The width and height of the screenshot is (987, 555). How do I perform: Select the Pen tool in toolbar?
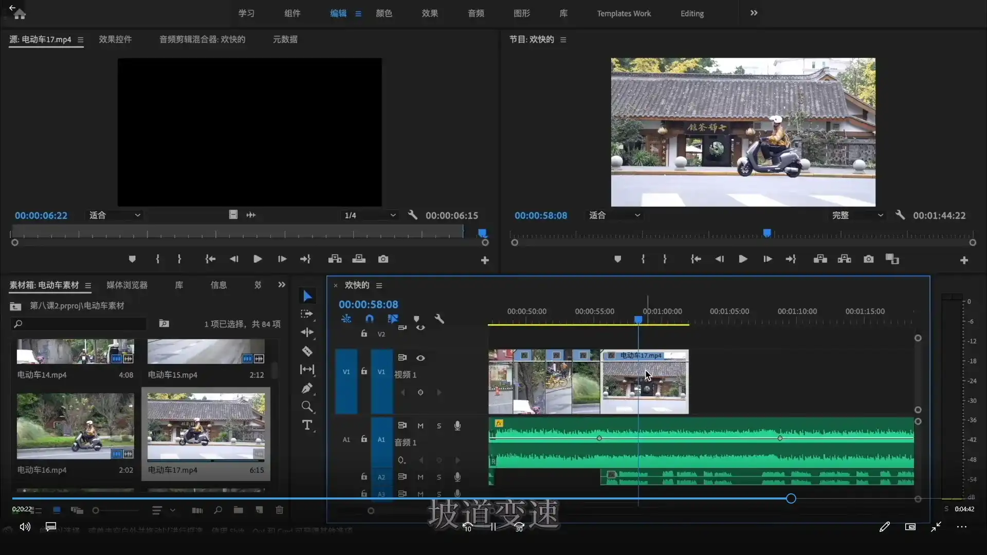coord(307,388)
